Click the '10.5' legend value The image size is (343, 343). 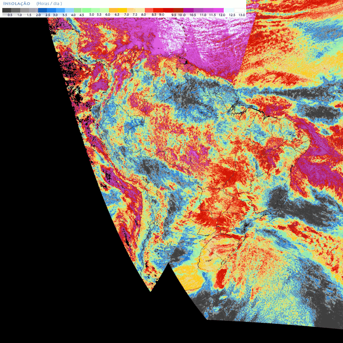point(193,15)
